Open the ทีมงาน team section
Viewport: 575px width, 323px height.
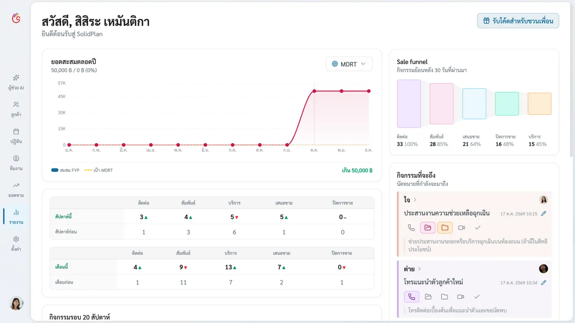click(x=16, y=163)
